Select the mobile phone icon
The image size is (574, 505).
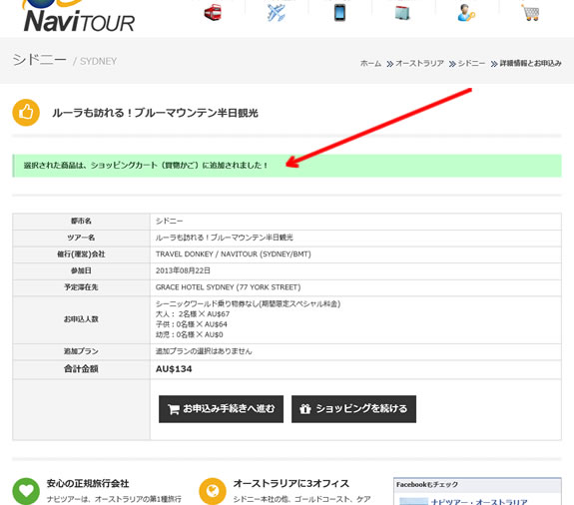(339, 13)
